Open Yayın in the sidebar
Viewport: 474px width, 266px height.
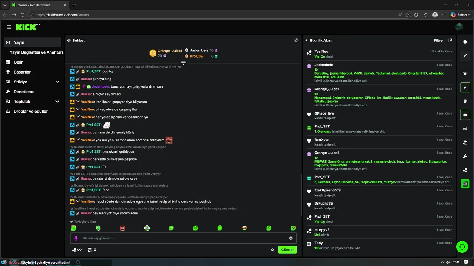coord(33,42)
